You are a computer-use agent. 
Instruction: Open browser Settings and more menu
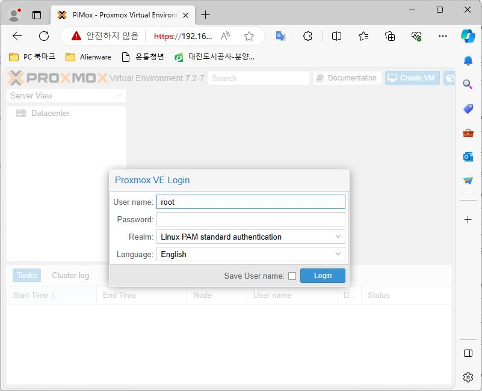[x=443, y=36]
